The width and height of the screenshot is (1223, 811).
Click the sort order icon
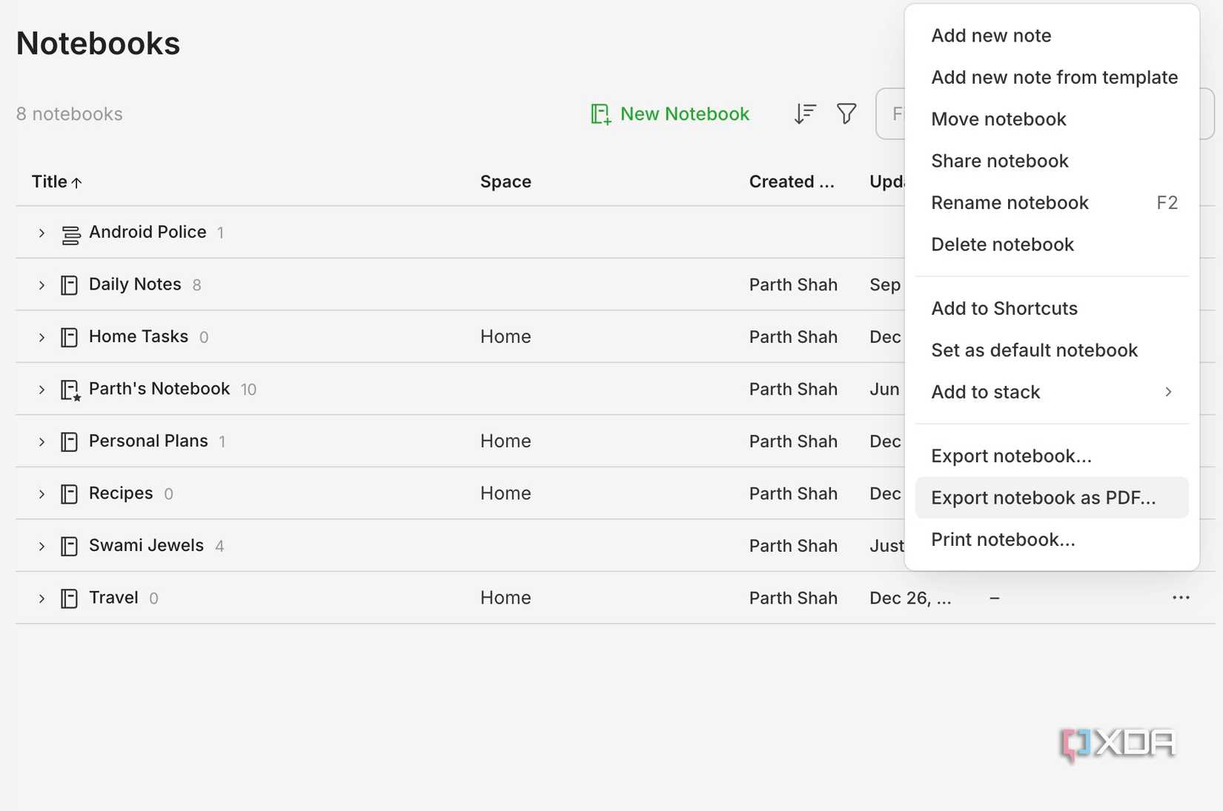[804, 113]
